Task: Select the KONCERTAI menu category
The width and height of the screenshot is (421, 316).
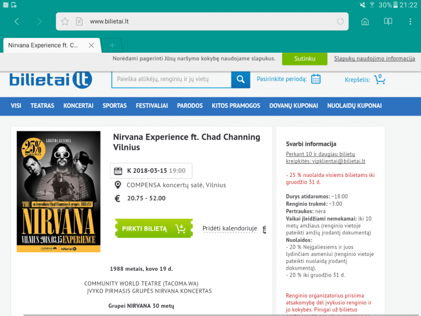Action: (78, 106)
